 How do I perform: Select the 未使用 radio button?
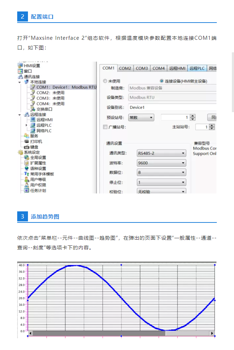[x=105, y=81]
